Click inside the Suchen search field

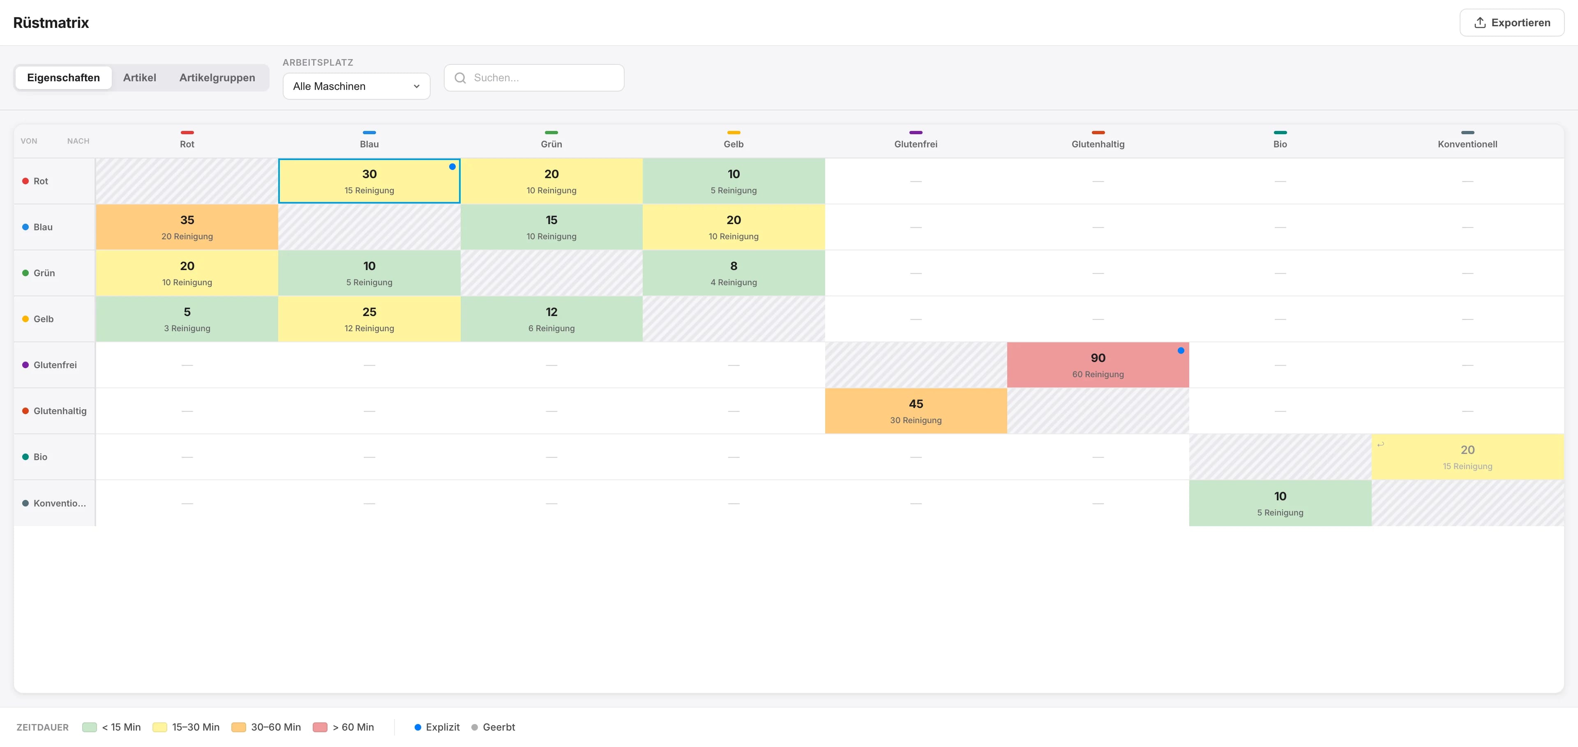[x=539, y=78]
